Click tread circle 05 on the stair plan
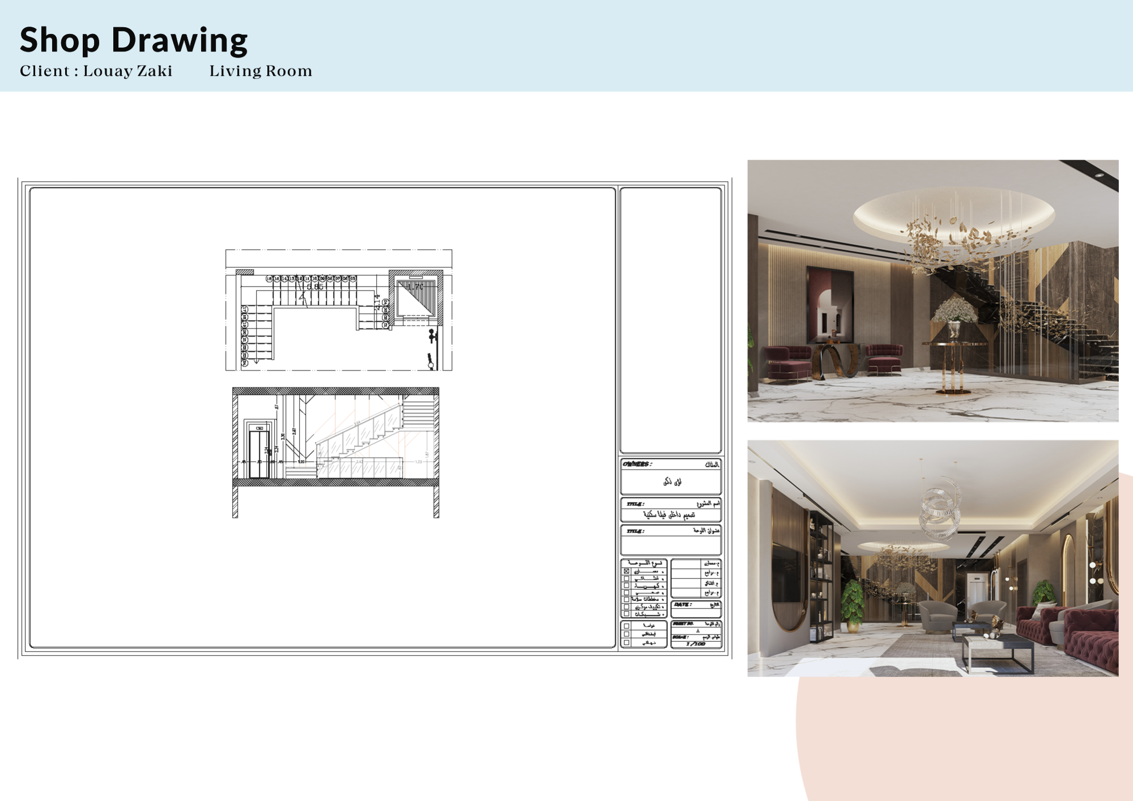 352,279
